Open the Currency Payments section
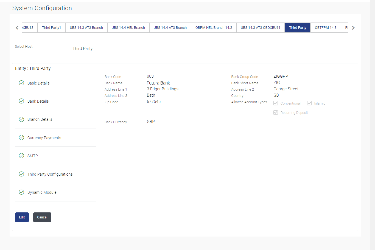This screenshot has height=250, width=375. 44,138
